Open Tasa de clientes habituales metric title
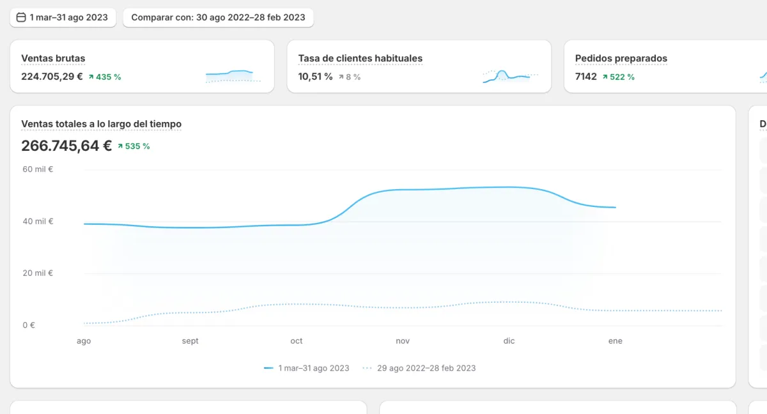 click(360, 58)
